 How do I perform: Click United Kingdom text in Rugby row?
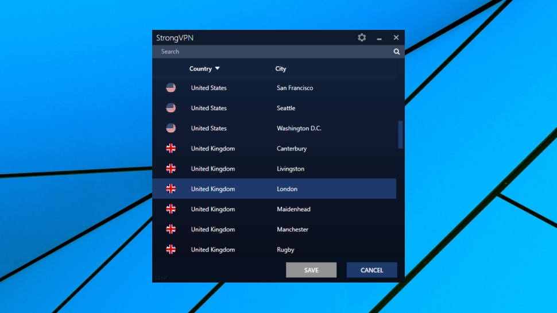213,250
